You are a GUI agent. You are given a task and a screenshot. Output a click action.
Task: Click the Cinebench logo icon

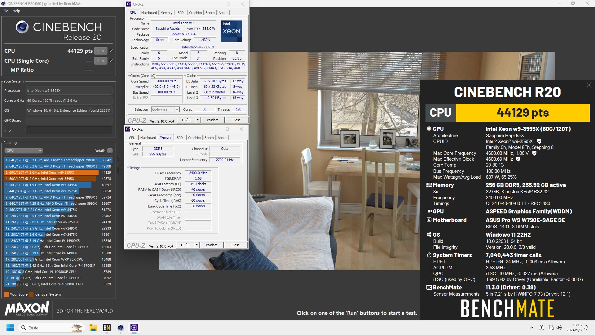22,27
